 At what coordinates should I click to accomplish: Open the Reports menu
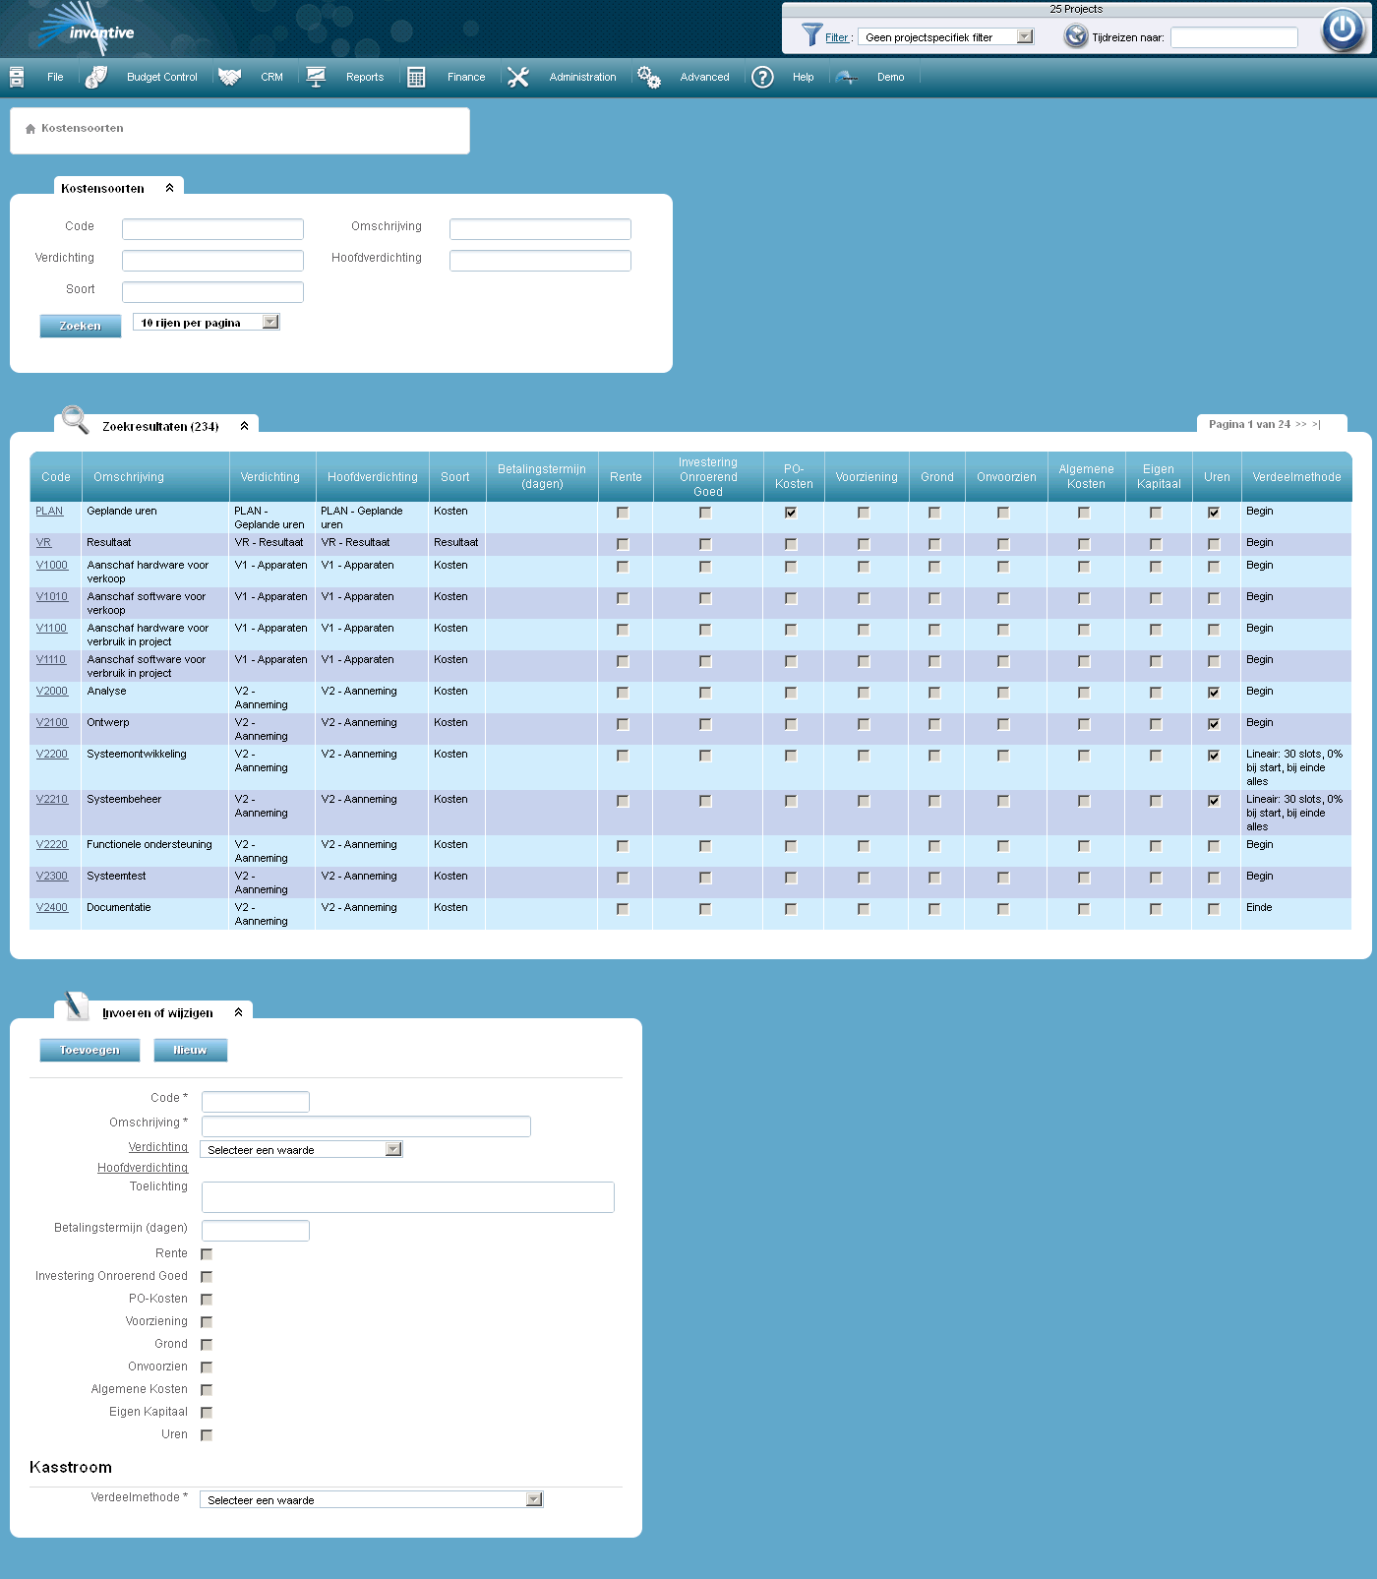pyautogui.click(x=365, y=77)
